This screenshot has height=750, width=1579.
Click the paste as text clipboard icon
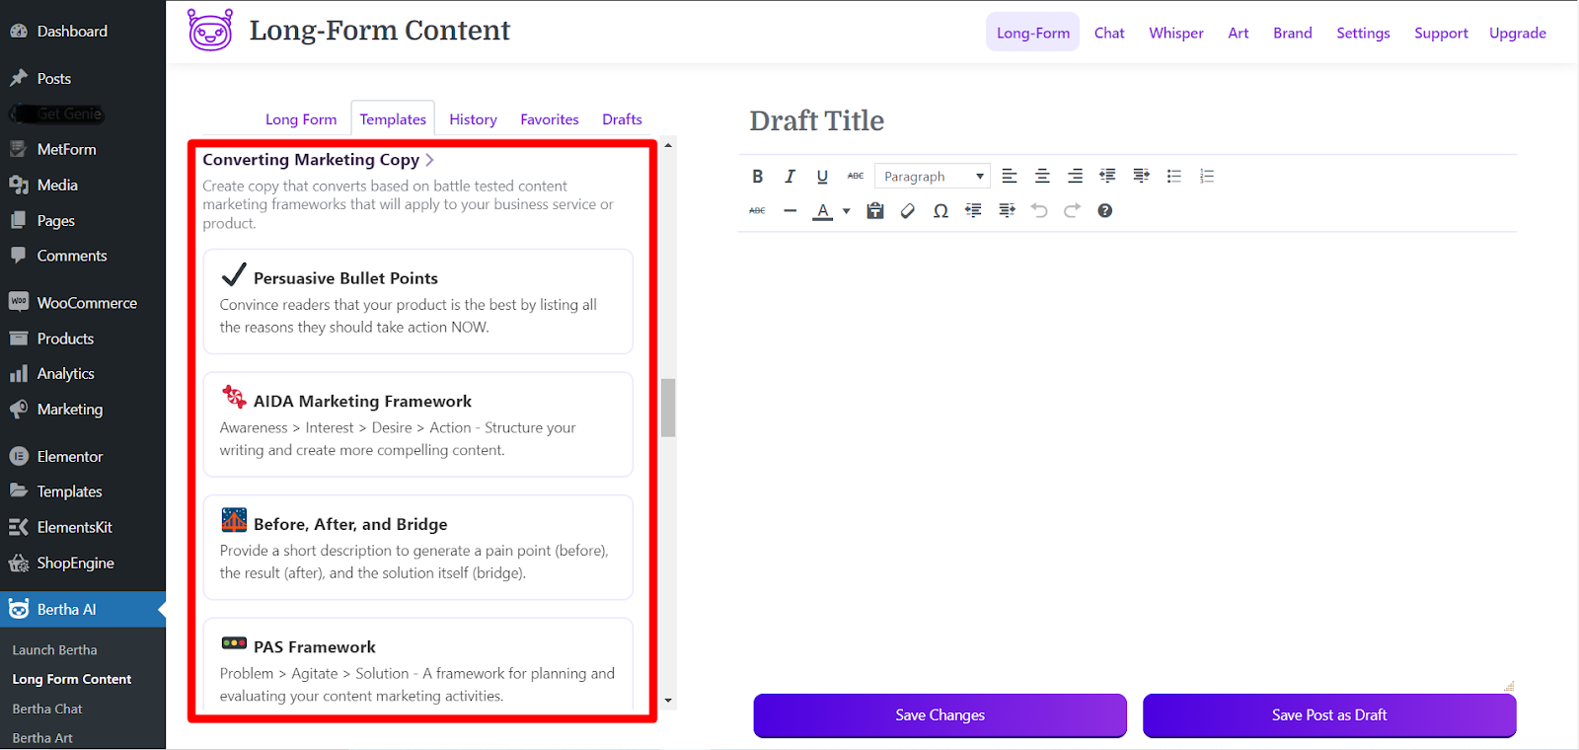point(874,211)
